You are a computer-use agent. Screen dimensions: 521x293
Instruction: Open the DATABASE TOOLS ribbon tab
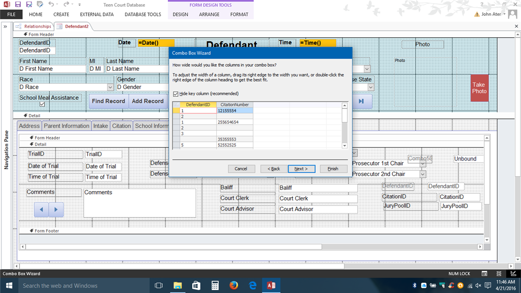tap(143, 14)
